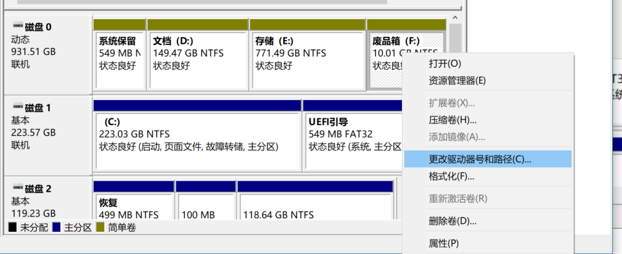Click the 简单卷 olive legend swatch

tap(100, 227)
